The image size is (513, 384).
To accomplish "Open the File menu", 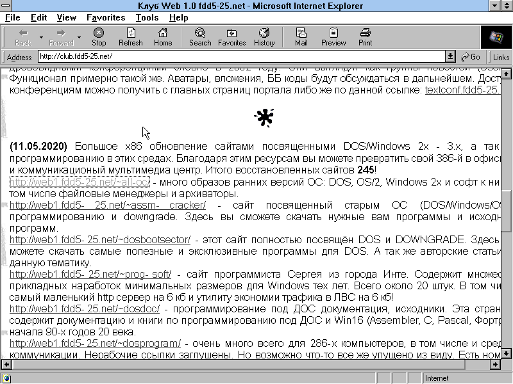I will [x=13, y=17].
